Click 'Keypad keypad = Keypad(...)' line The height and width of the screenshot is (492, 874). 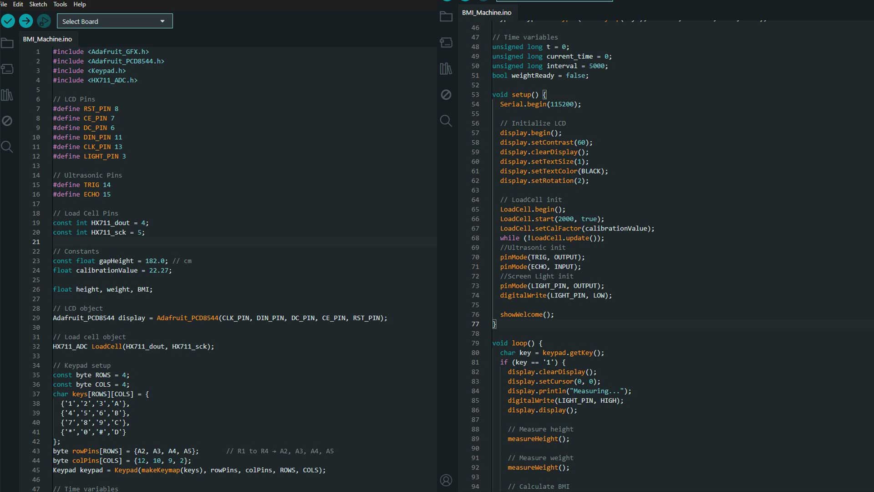(189, 470)
